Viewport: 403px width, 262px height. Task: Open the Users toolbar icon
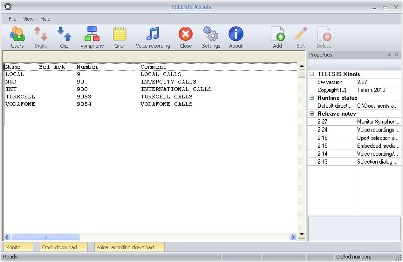click(x=17, y=34)
